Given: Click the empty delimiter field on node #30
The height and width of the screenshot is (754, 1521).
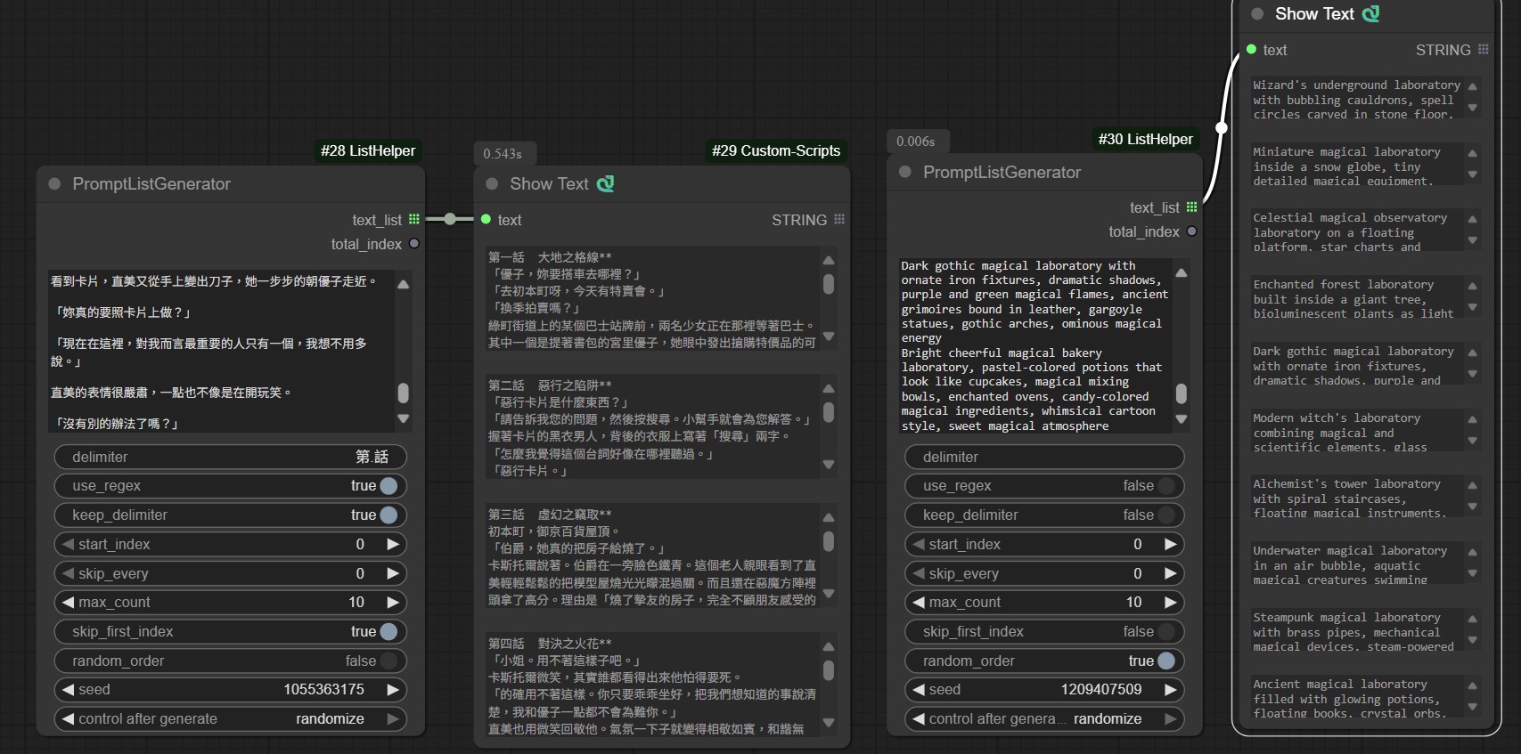Looking at the screenshot, I should coord(1044,457).
